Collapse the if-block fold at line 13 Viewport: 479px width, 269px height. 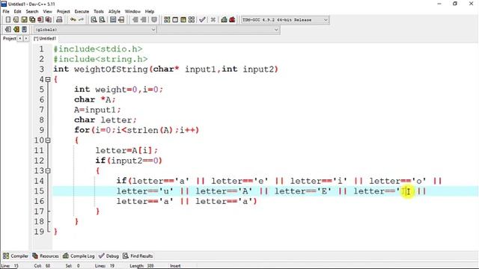pyautogui.click(x=48, y=171)
